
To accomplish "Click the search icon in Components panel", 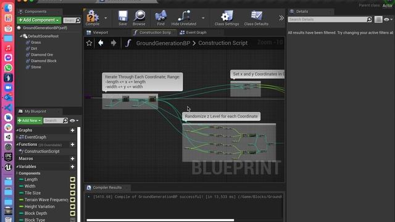I will click(78, 20).
